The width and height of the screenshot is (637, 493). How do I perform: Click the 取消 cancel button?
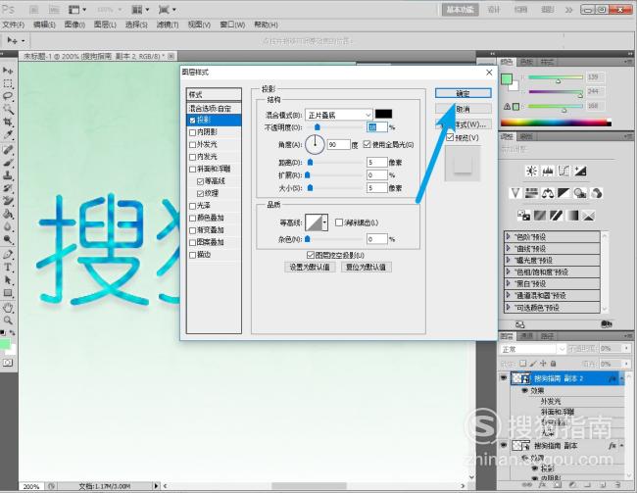point(464,109)
